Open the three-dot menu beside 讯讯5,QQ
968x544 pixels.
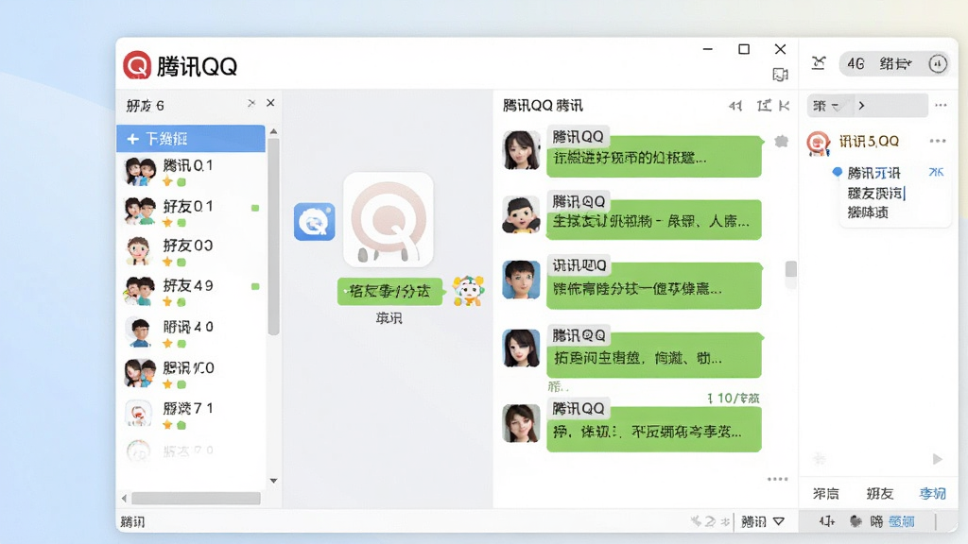[938, 142]
